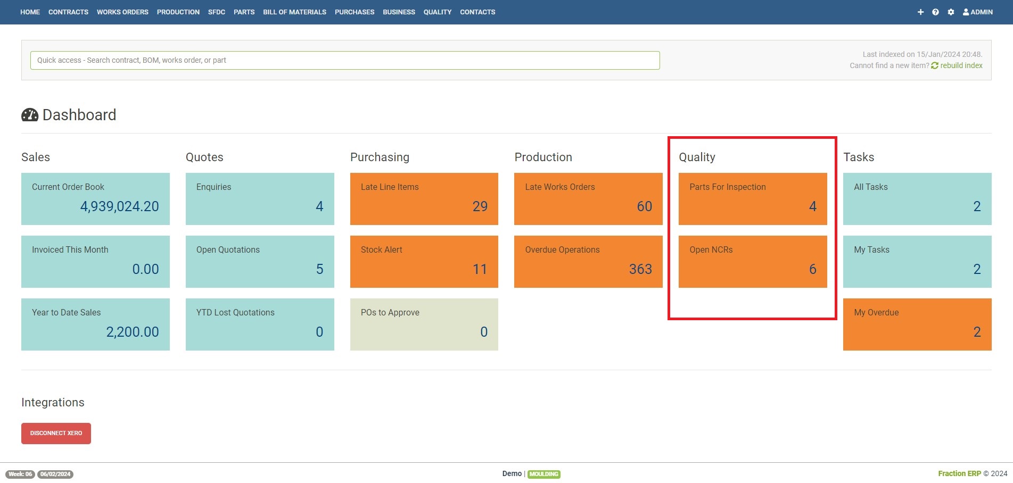The height and width of the screenshot is (483, 1013).
Task: Click the green rebuild index refresh icon
Action: click(x=935, y=66)
